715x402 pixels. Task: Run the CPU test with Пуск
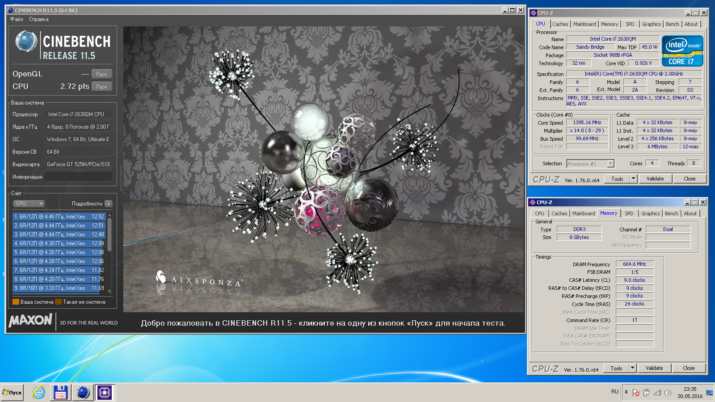[x=102, y=87]
